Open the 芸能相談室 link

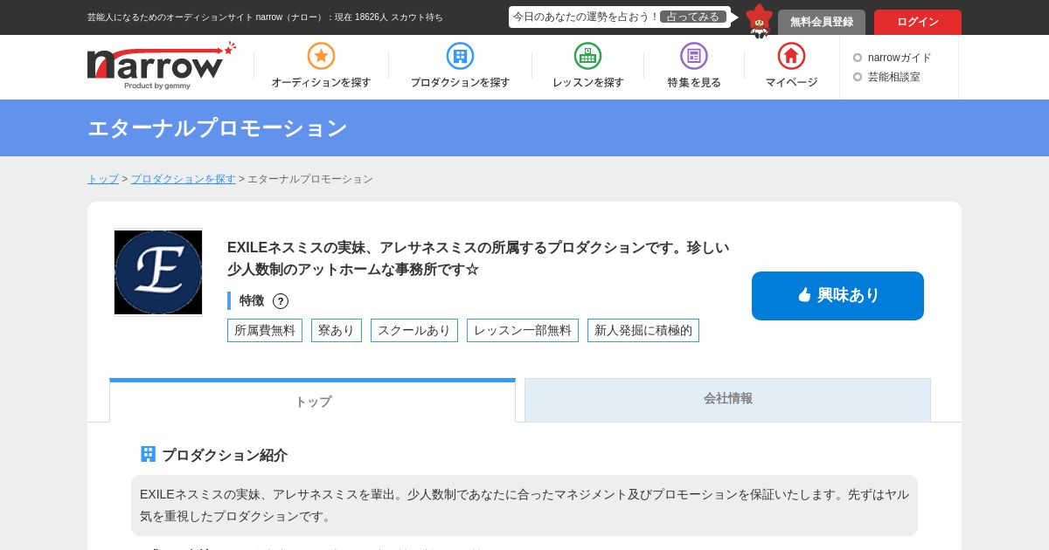click(893, 77)
